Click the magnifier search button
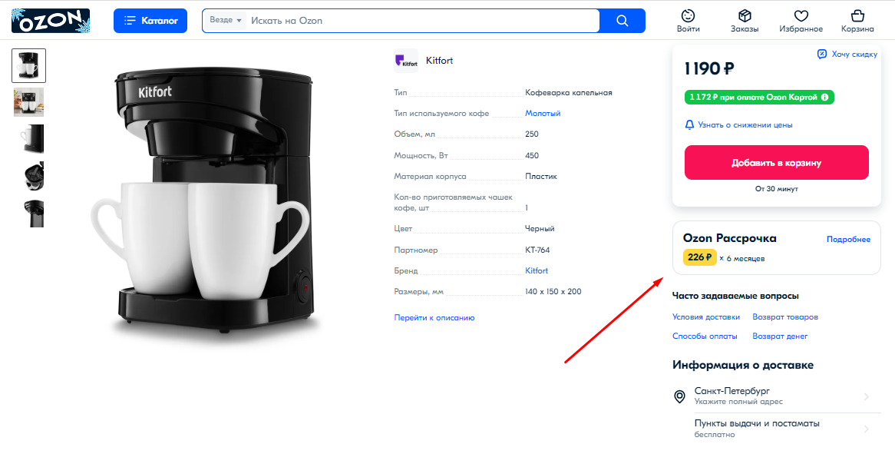Viewport: 895px width, 454px height. (623, 21)
